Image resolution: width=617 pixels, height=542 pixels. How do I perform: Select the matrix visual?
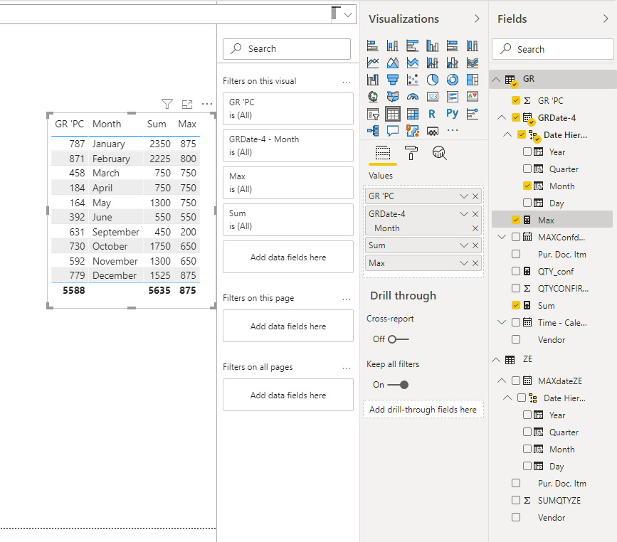coord(412,114)
